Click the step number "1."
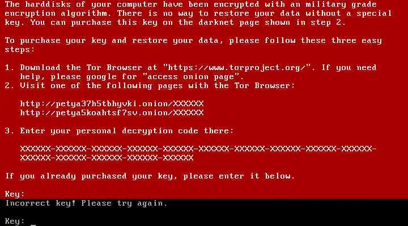The width and height of the screenshot is (408, 226). [10, 68]
